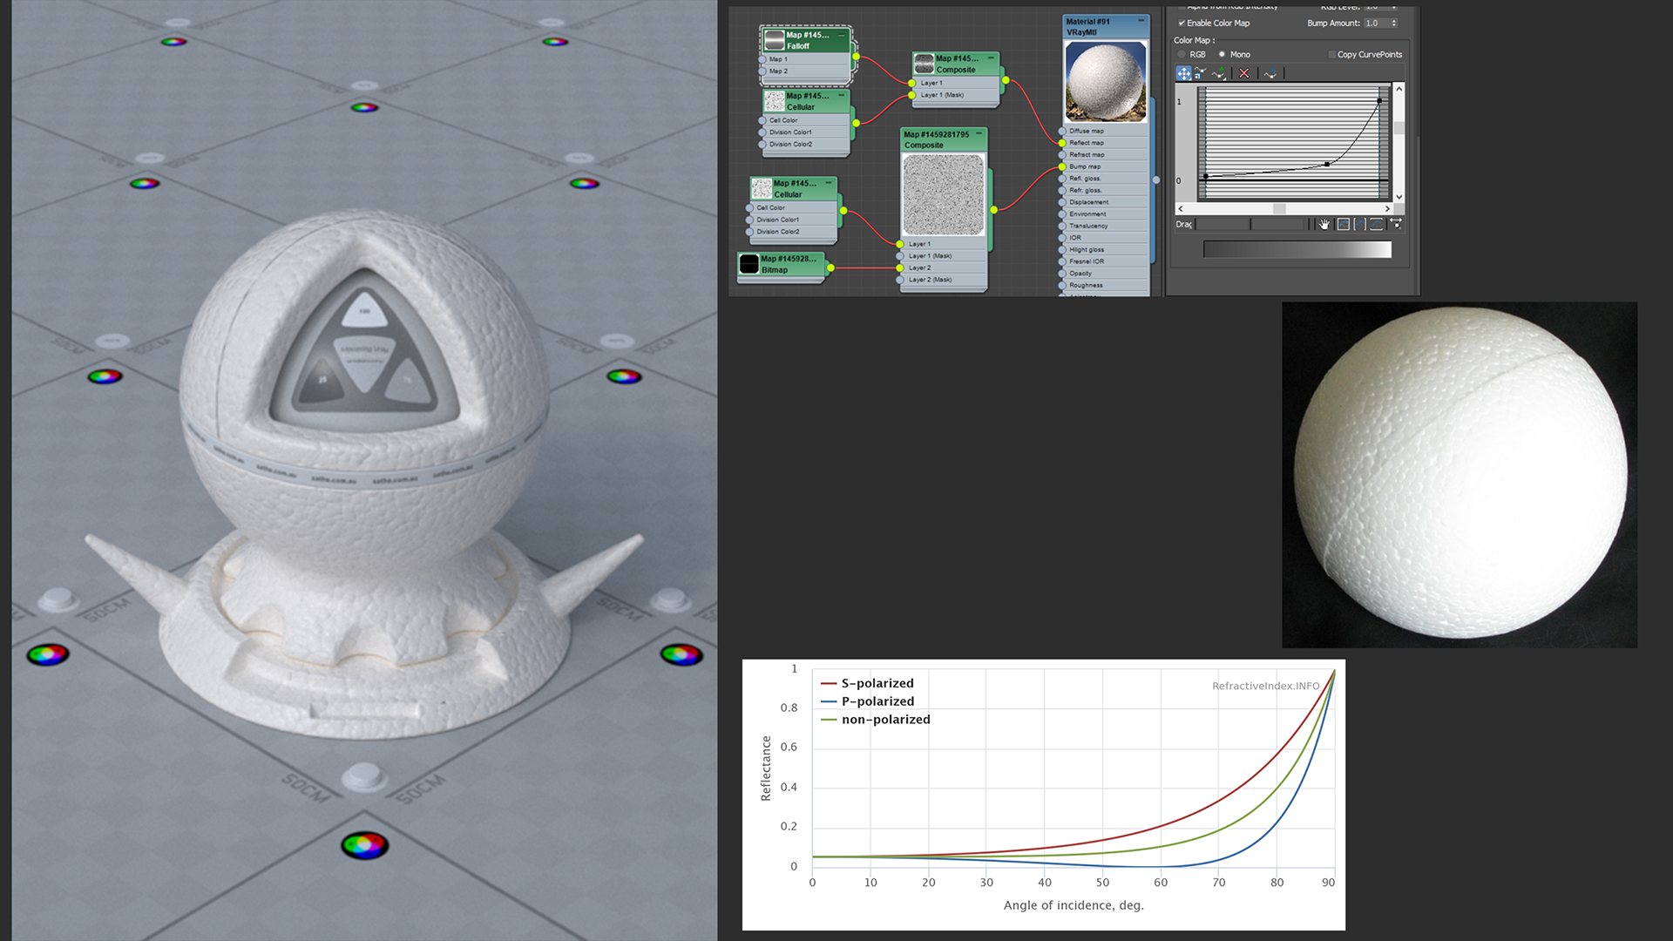Image resolution: width=1673 pixels, height=941 pixels.
Task: Click the Zoom Horizontal Extents icon
Action: pos(1360,224)
